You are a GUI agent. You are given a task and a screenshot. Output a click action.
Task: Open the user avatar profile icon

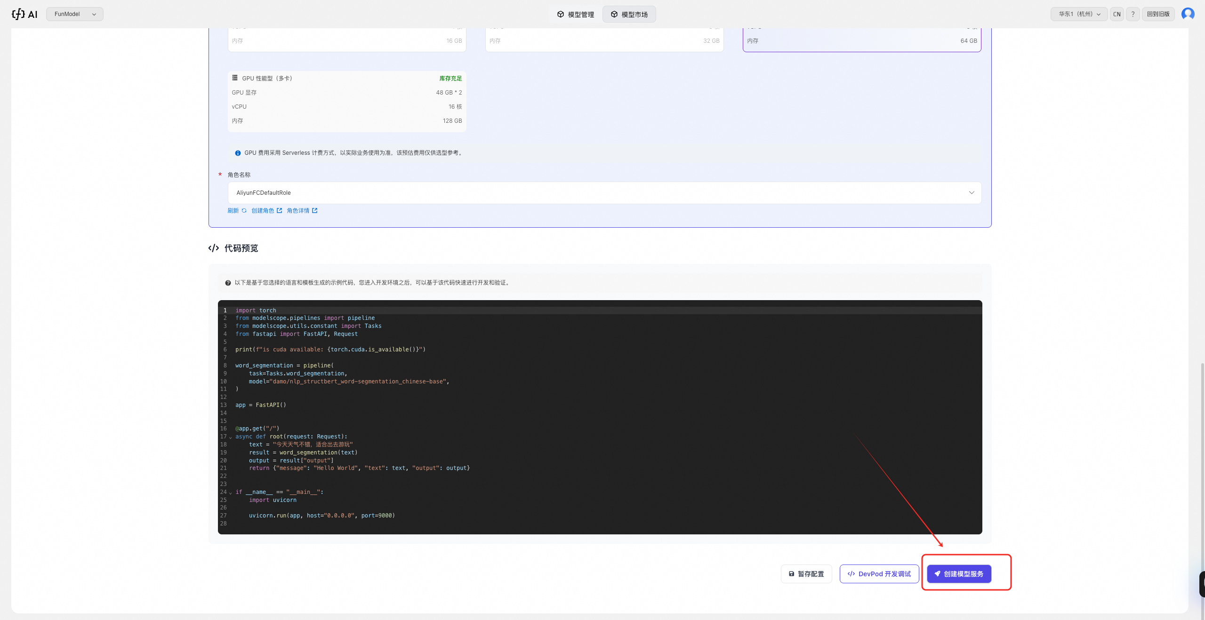coord(1188,14)
